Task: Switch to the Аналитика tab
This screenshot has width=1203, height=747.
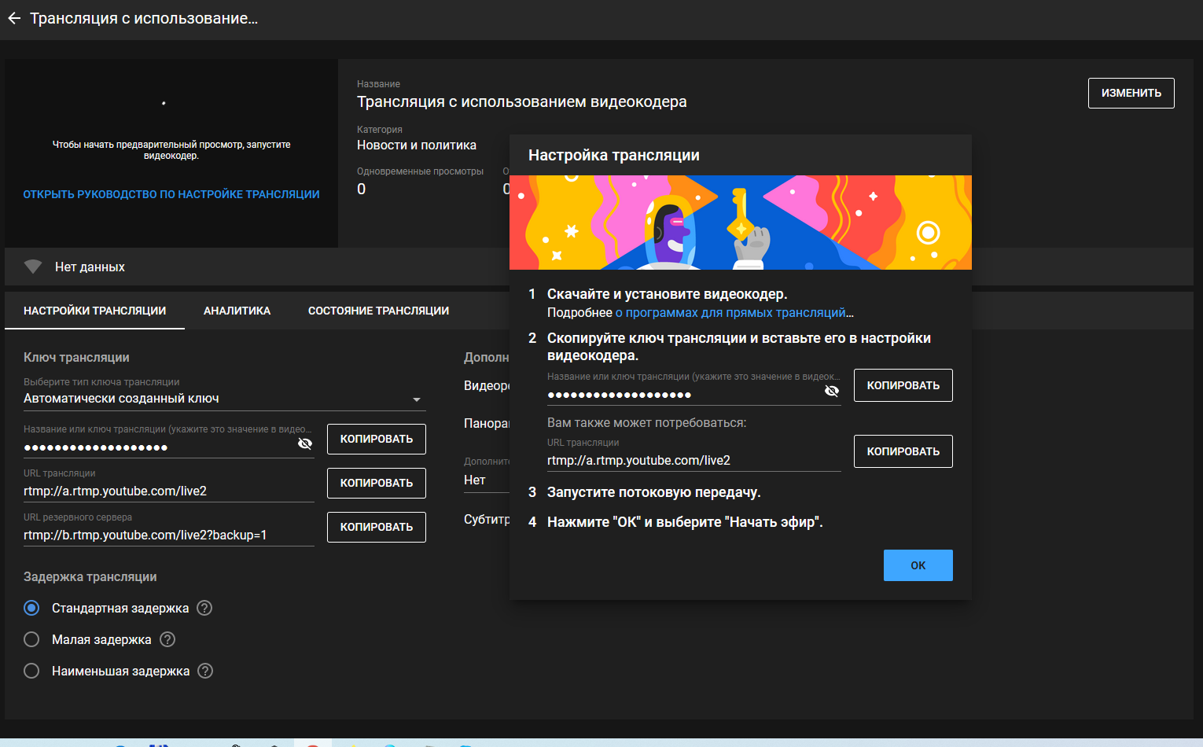Action: 237,311
